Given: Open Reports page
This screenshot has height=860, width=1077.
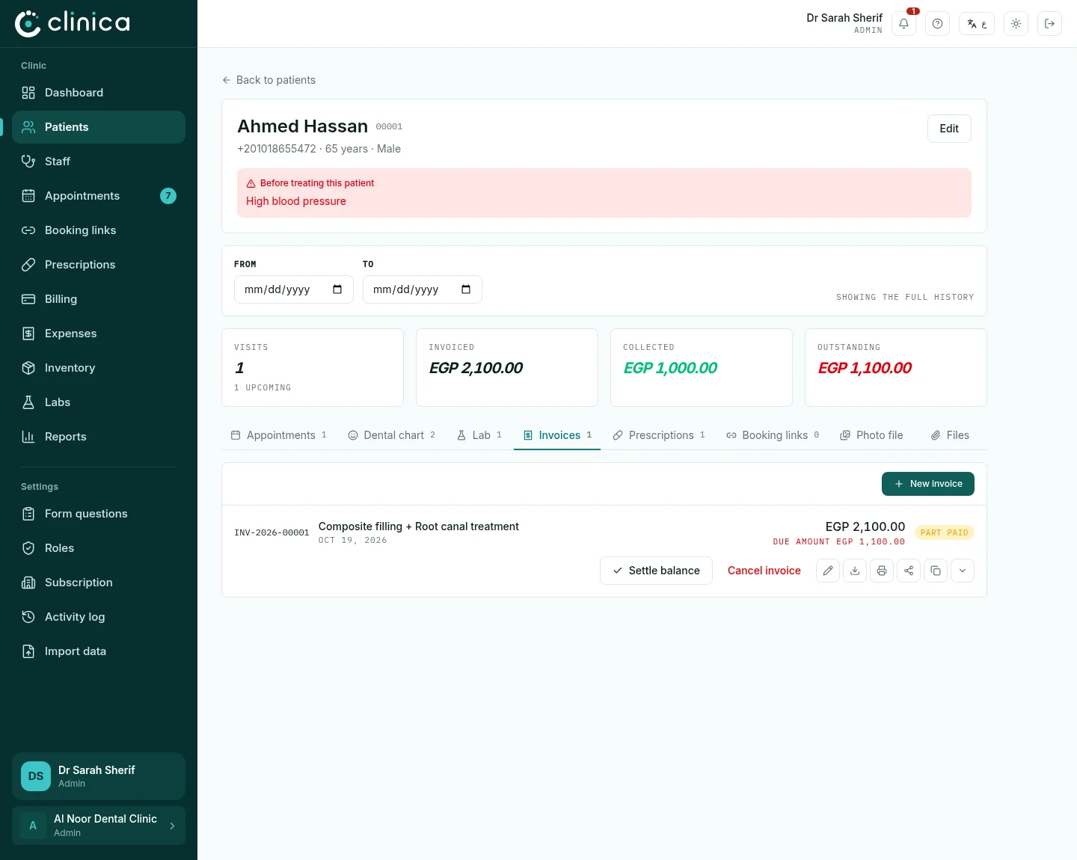Looking at the screenshot, I should (99, 437).
